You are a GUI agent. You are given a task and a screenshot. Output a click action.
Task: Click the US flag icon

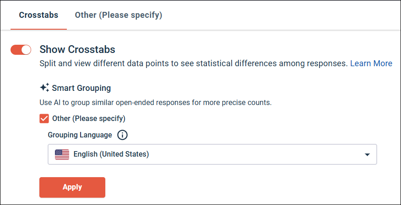click(x=62, y=154)
